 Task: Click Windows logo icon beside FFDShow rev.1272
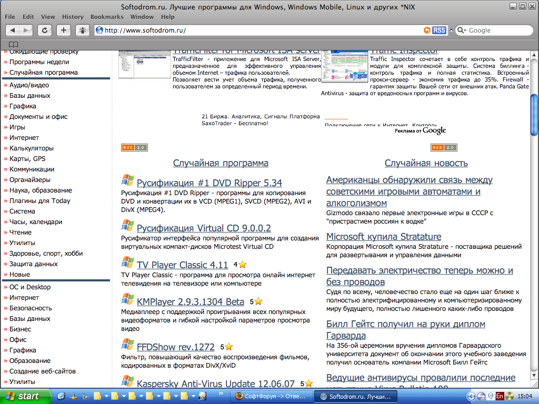127,345
